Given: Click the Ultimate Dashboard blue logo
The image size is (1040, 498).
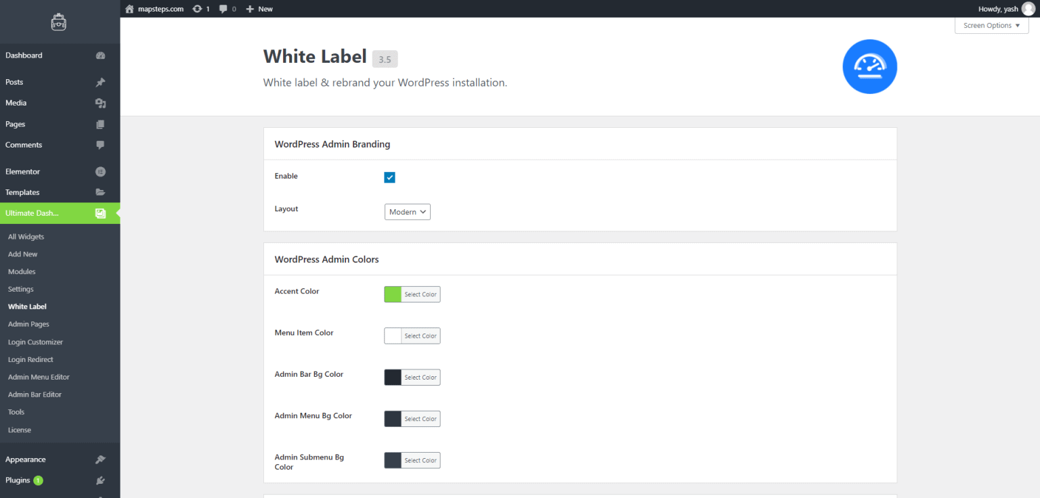Looking at the screenshot, I should 869,66.
